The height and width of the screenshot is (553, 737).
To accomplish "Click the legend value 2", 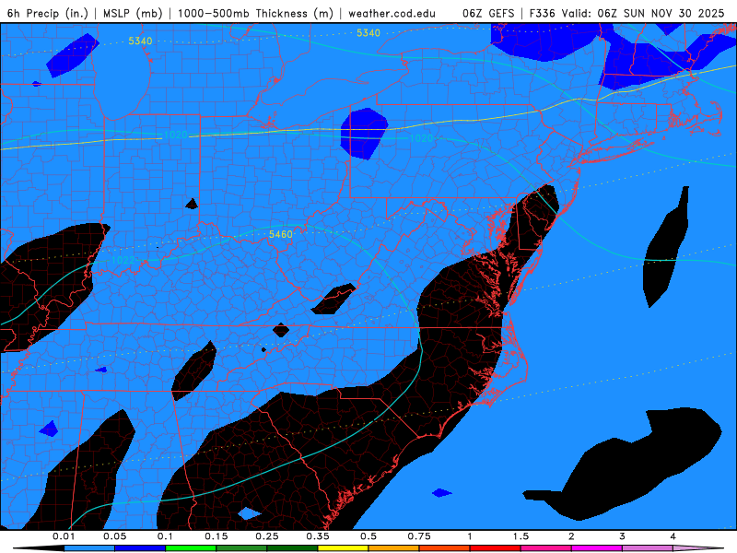I will tap(571, 536).
